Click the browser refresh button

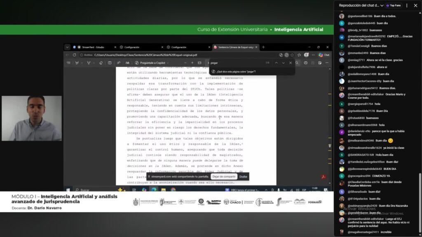click(75, 55)
